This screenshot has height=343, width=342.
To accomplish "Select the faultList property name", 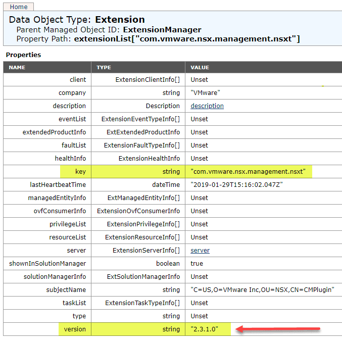I will pos(74,145).
